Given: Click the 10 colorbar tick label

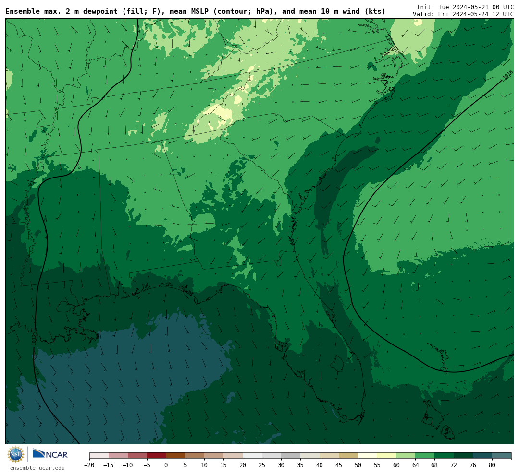Looking at the screenshot, I should [x=205, y=465].
